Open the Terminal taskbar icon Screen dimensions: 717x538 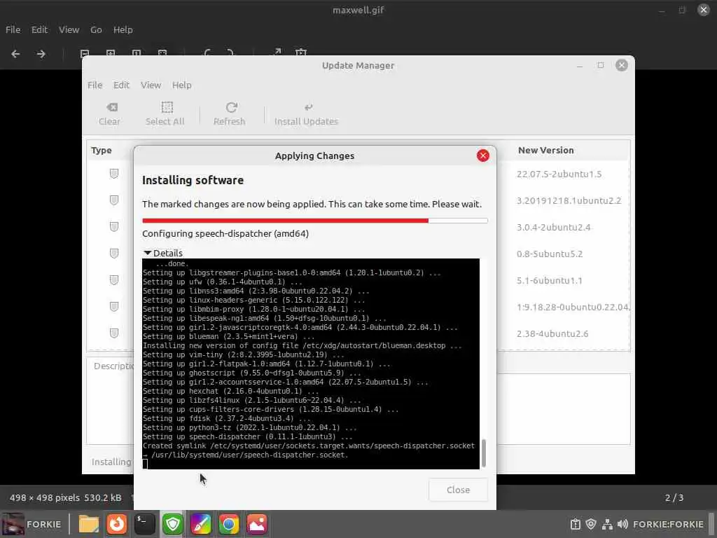tap(145, 524)
